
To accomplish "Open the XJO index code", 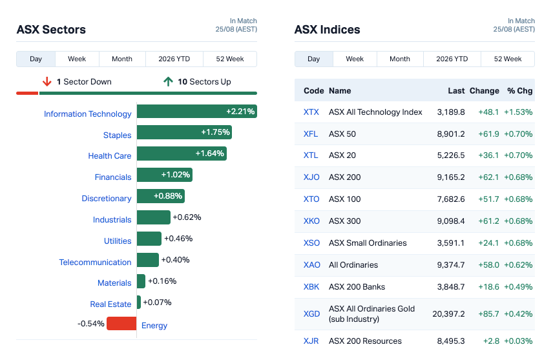I will pos(311,177).
